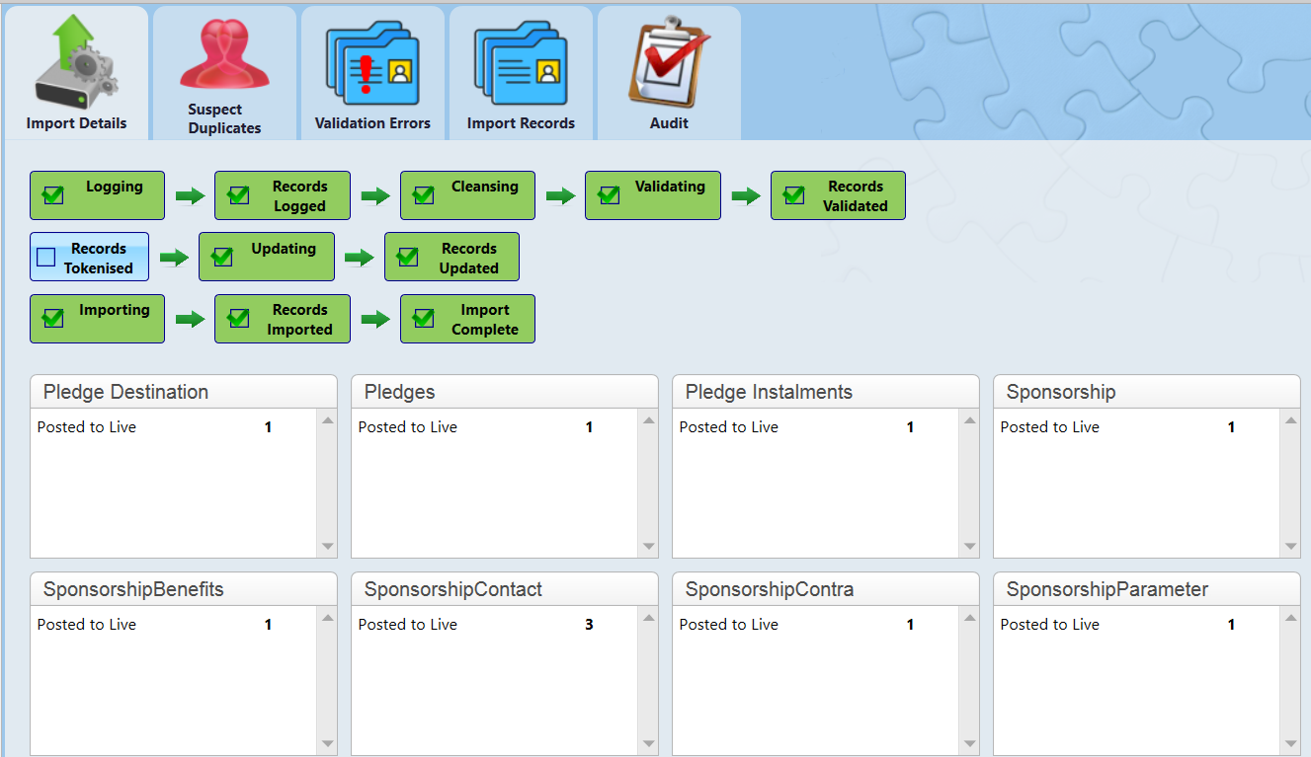Click the Records Logged step label

300,196
